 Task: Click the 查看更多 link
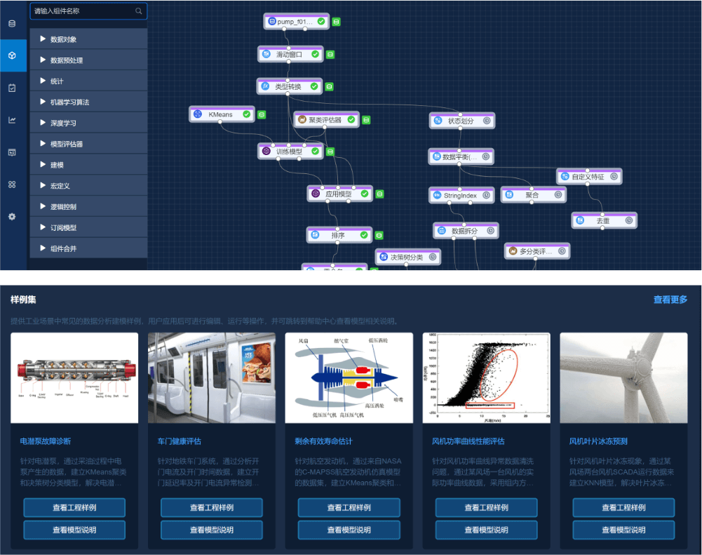pos(670,300)
